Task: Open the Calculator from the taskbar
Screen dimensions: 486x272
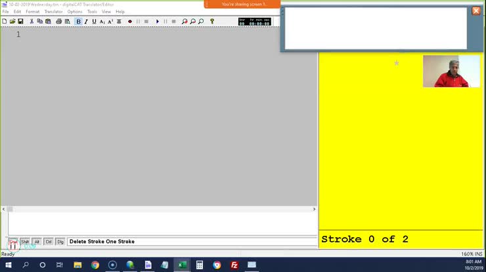Action: (200, 265)
